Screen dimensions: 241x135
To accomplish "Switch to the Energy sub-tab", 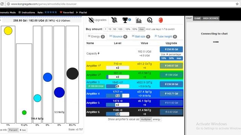I will coord(96,37).
